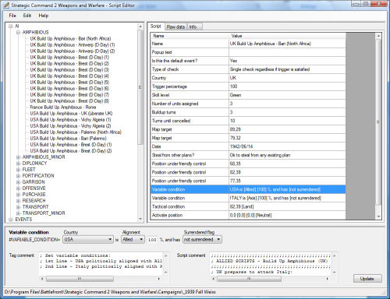Open the Surrendered flag dropdown
This screenshot has height=299, width=390.
click(202, 239)
